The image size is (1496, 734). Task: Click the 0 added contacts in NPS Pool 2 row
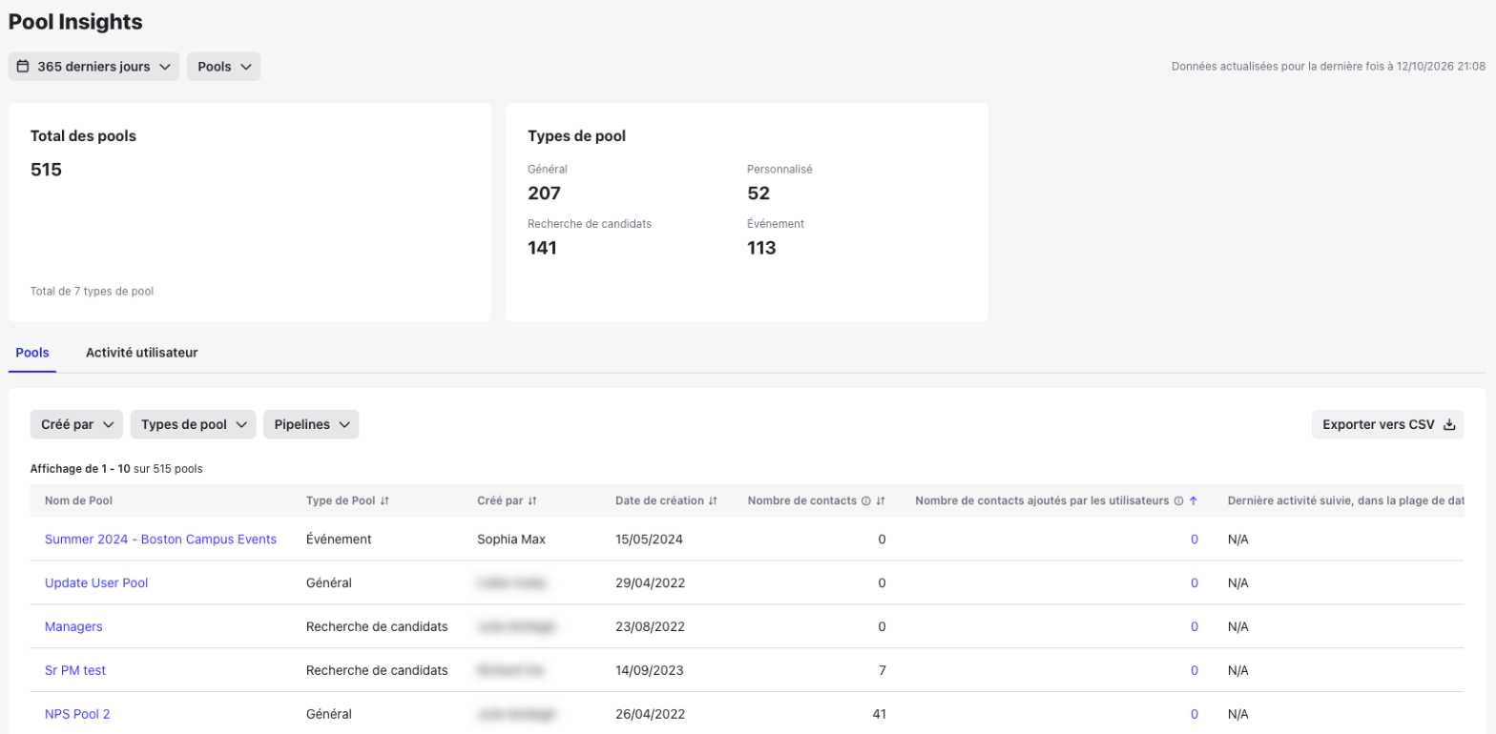point(1194,714)
